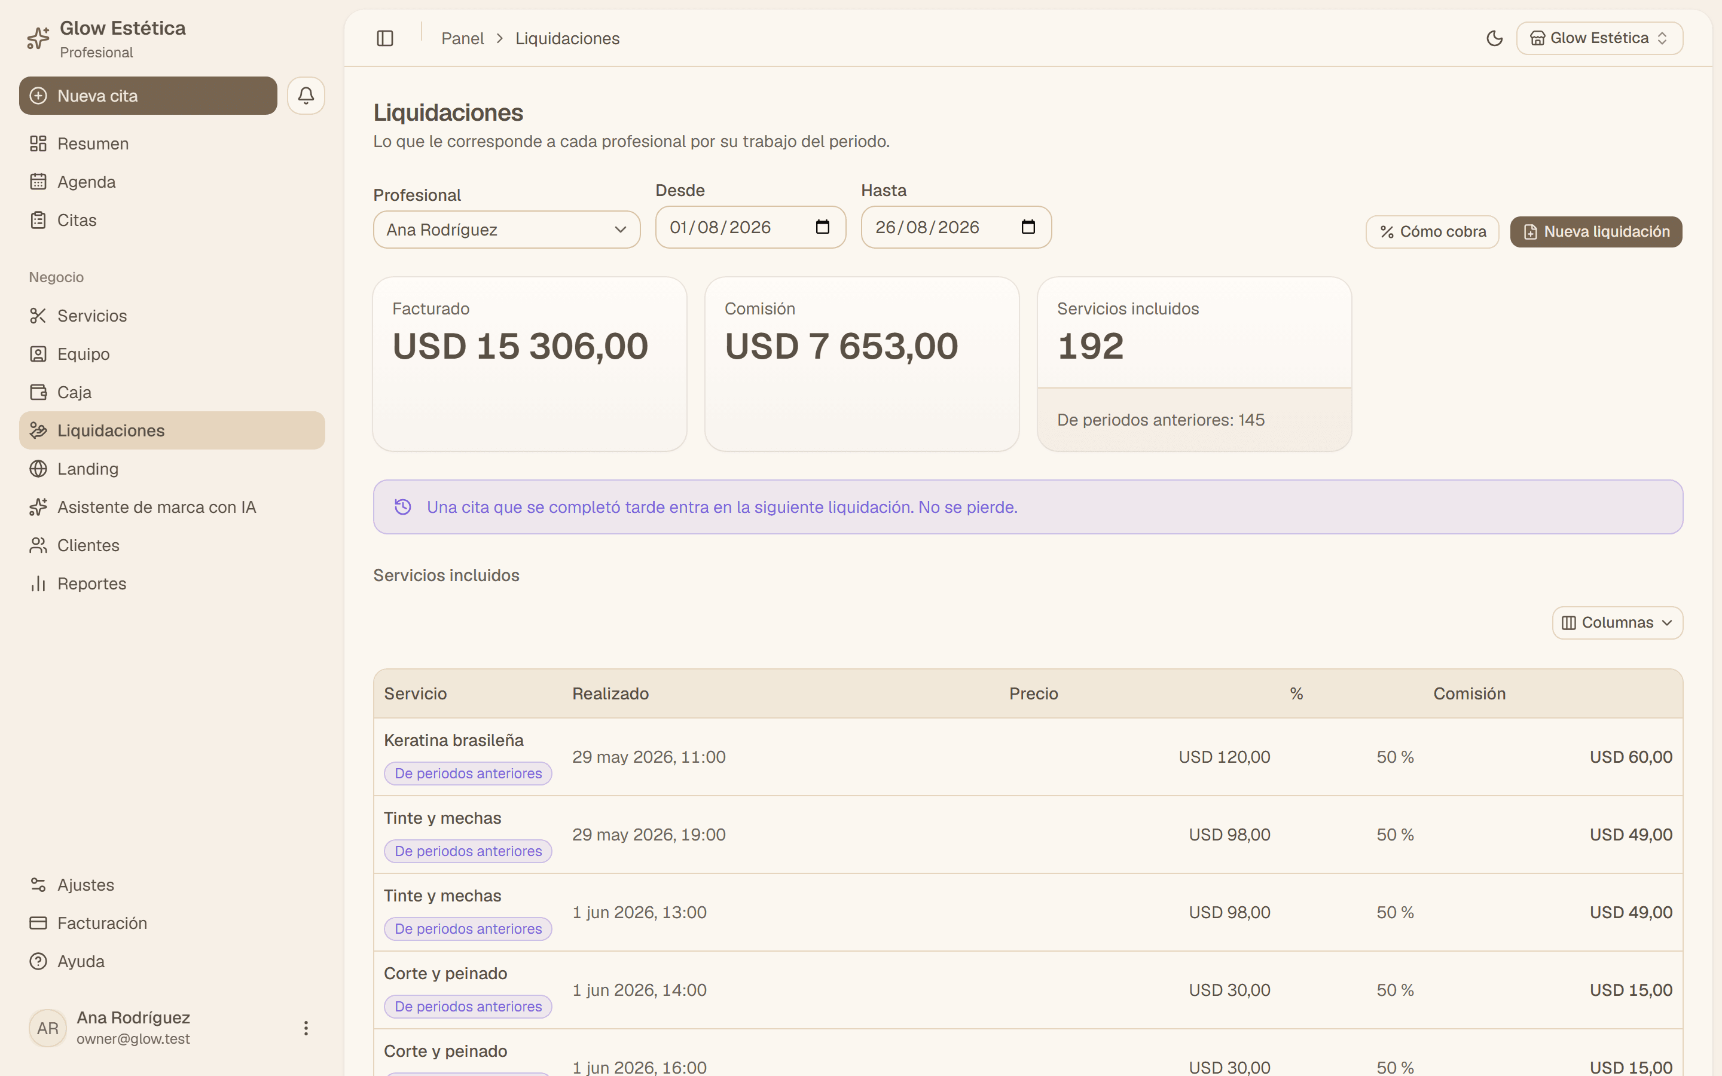Create a Nueva cita
The height and width of the screenshot is (1076, 1722).
[x=148, y=96]
